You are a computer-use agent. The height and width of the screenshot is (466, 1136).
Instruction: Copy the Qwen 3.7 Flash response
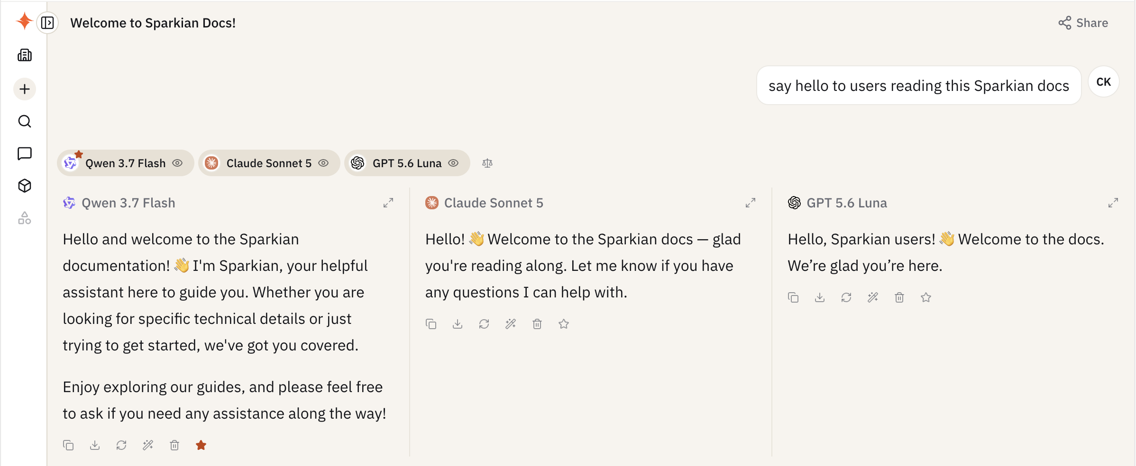click(68, 445)
